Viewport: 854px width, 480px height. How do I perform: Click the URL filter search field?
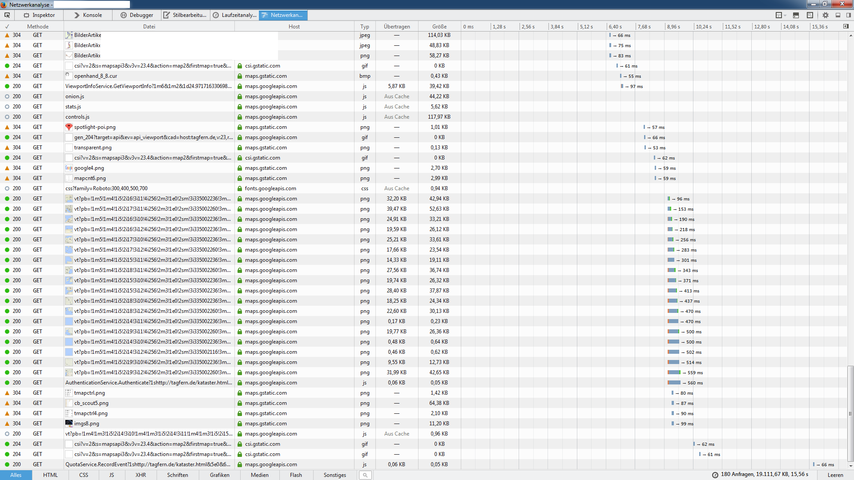click(366, 475)
